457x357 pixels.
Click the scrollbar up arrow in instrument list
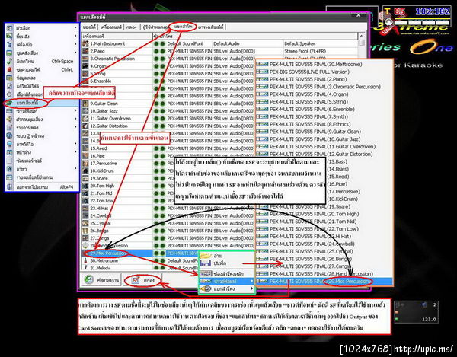coord(362,36)
